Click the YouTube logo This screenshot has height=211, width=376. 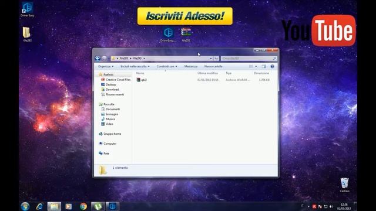point(318,30)
